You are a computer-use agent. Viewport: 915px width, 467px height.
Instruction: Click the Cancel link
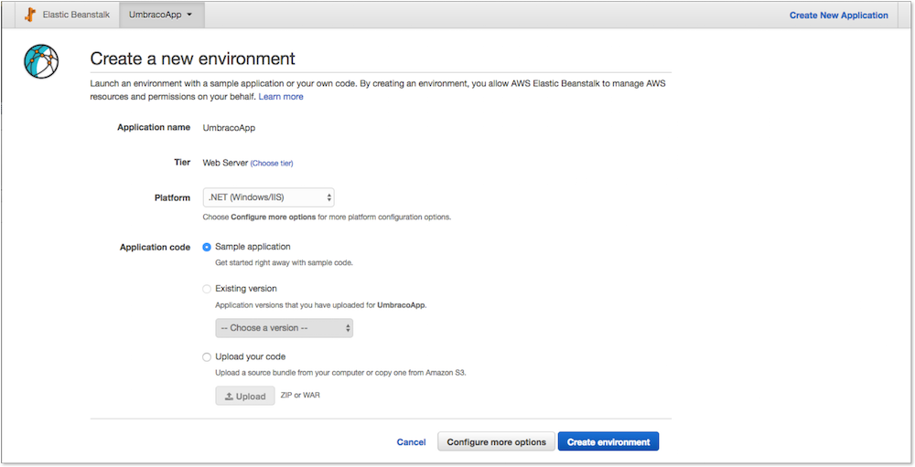pyautogui.click(x=412, y=442)
